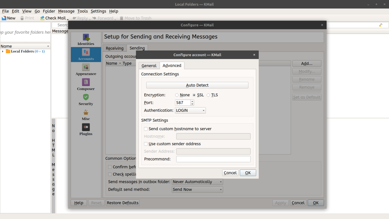
Task: Select the Sending tab
Action: point(137,48)
